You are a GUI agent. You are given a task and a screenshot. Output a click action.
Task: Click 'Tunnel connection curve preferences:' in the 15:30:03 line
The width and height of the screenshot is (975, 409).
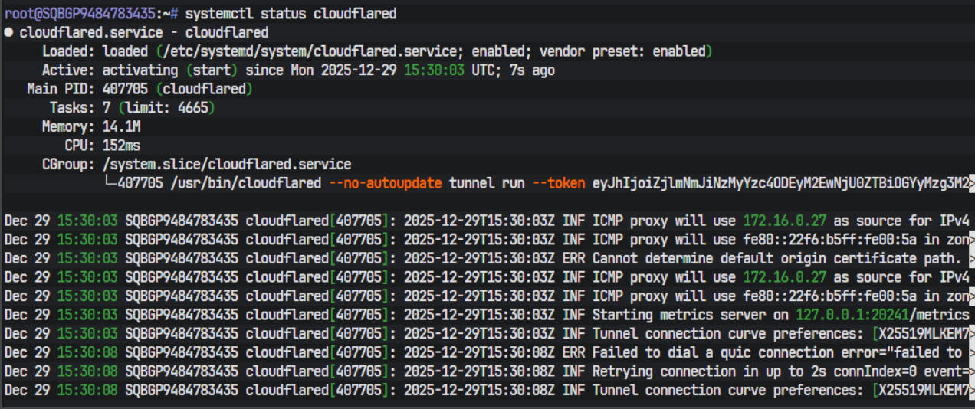pos(729,333)
